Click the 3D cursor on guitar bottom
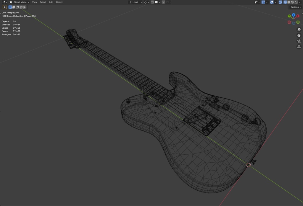 click(249, 165)
